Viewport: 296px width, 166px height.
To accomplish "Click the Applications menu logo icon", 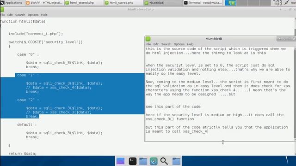I will [x=2, y=3].
